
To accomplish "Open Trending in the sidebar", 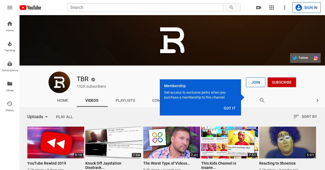I will pos(10,46).
